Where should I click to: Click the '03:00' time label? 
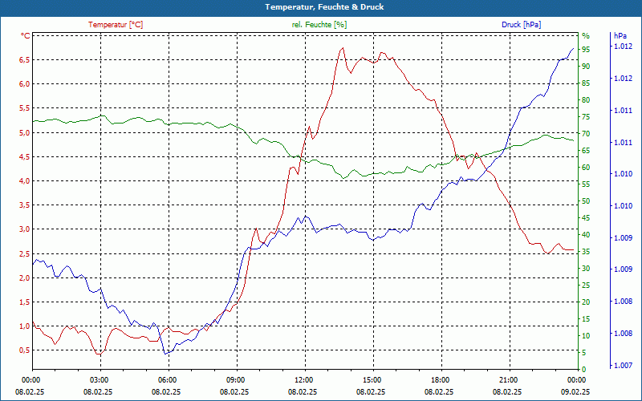pyautogui.click(x=100, y=380)
